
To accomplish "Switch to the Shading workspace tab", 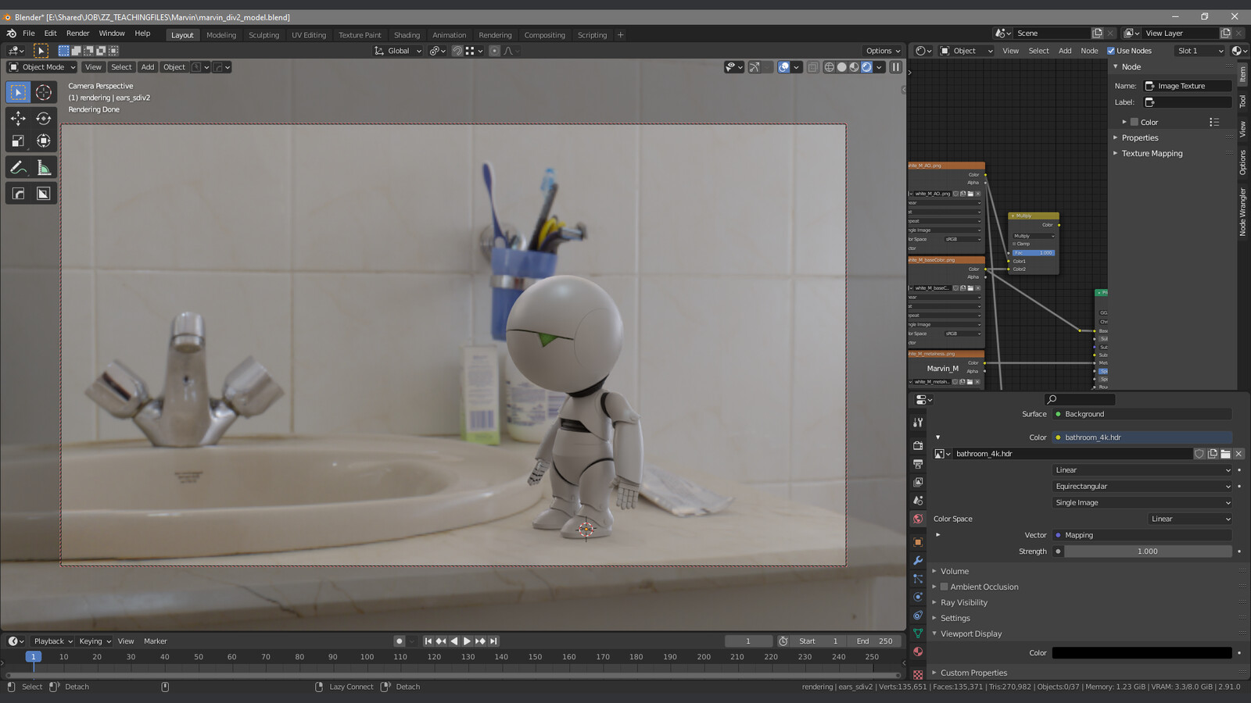I will click(x=407, y=35).
